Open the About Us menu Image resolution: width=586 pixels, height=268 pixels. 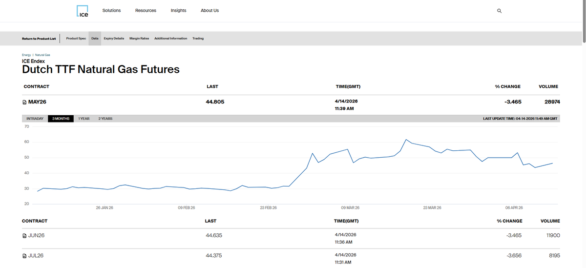tap(209, 10)
